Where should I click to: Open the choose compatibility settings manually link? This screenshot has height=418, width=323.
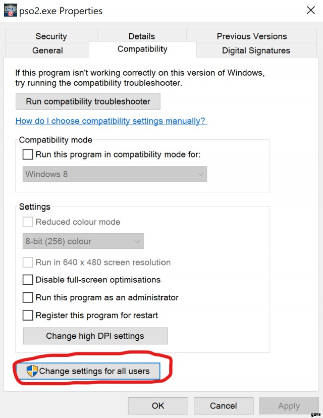coord(111,121)
